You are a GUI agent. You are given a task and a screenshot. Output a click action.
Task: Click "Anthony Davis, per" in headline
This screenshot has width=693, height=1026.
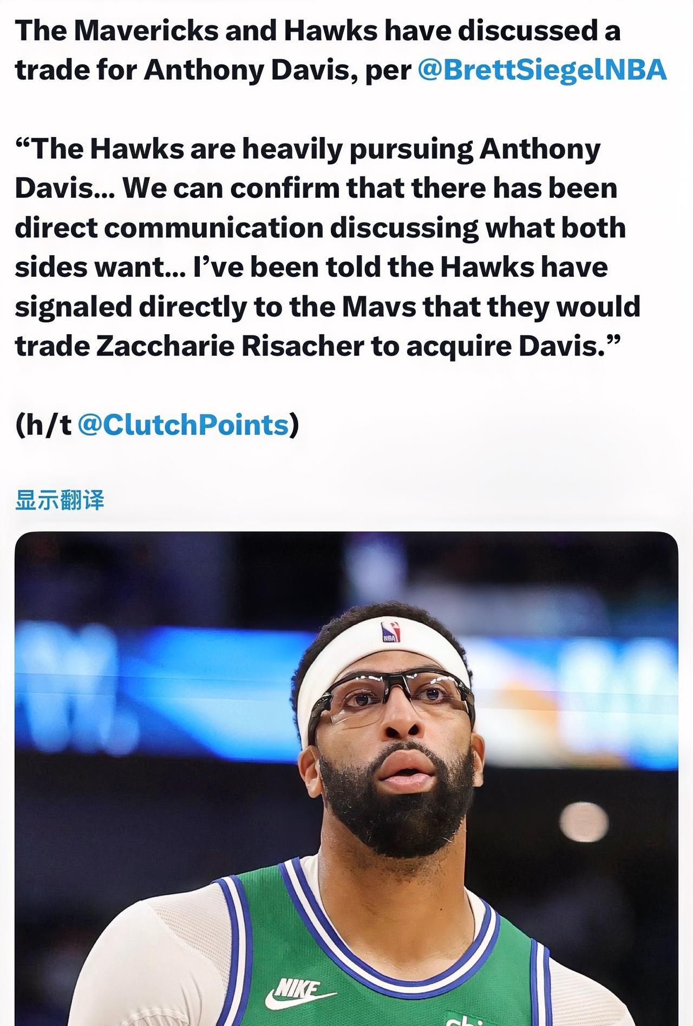(x=278, y=70)
